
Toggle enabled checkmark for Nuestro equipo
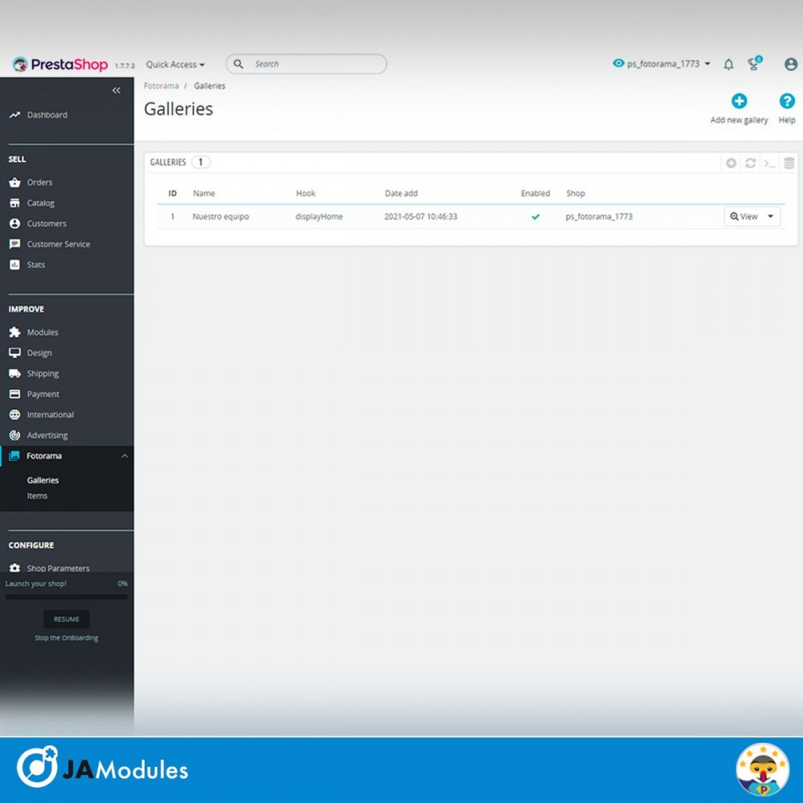coord(536,217)
